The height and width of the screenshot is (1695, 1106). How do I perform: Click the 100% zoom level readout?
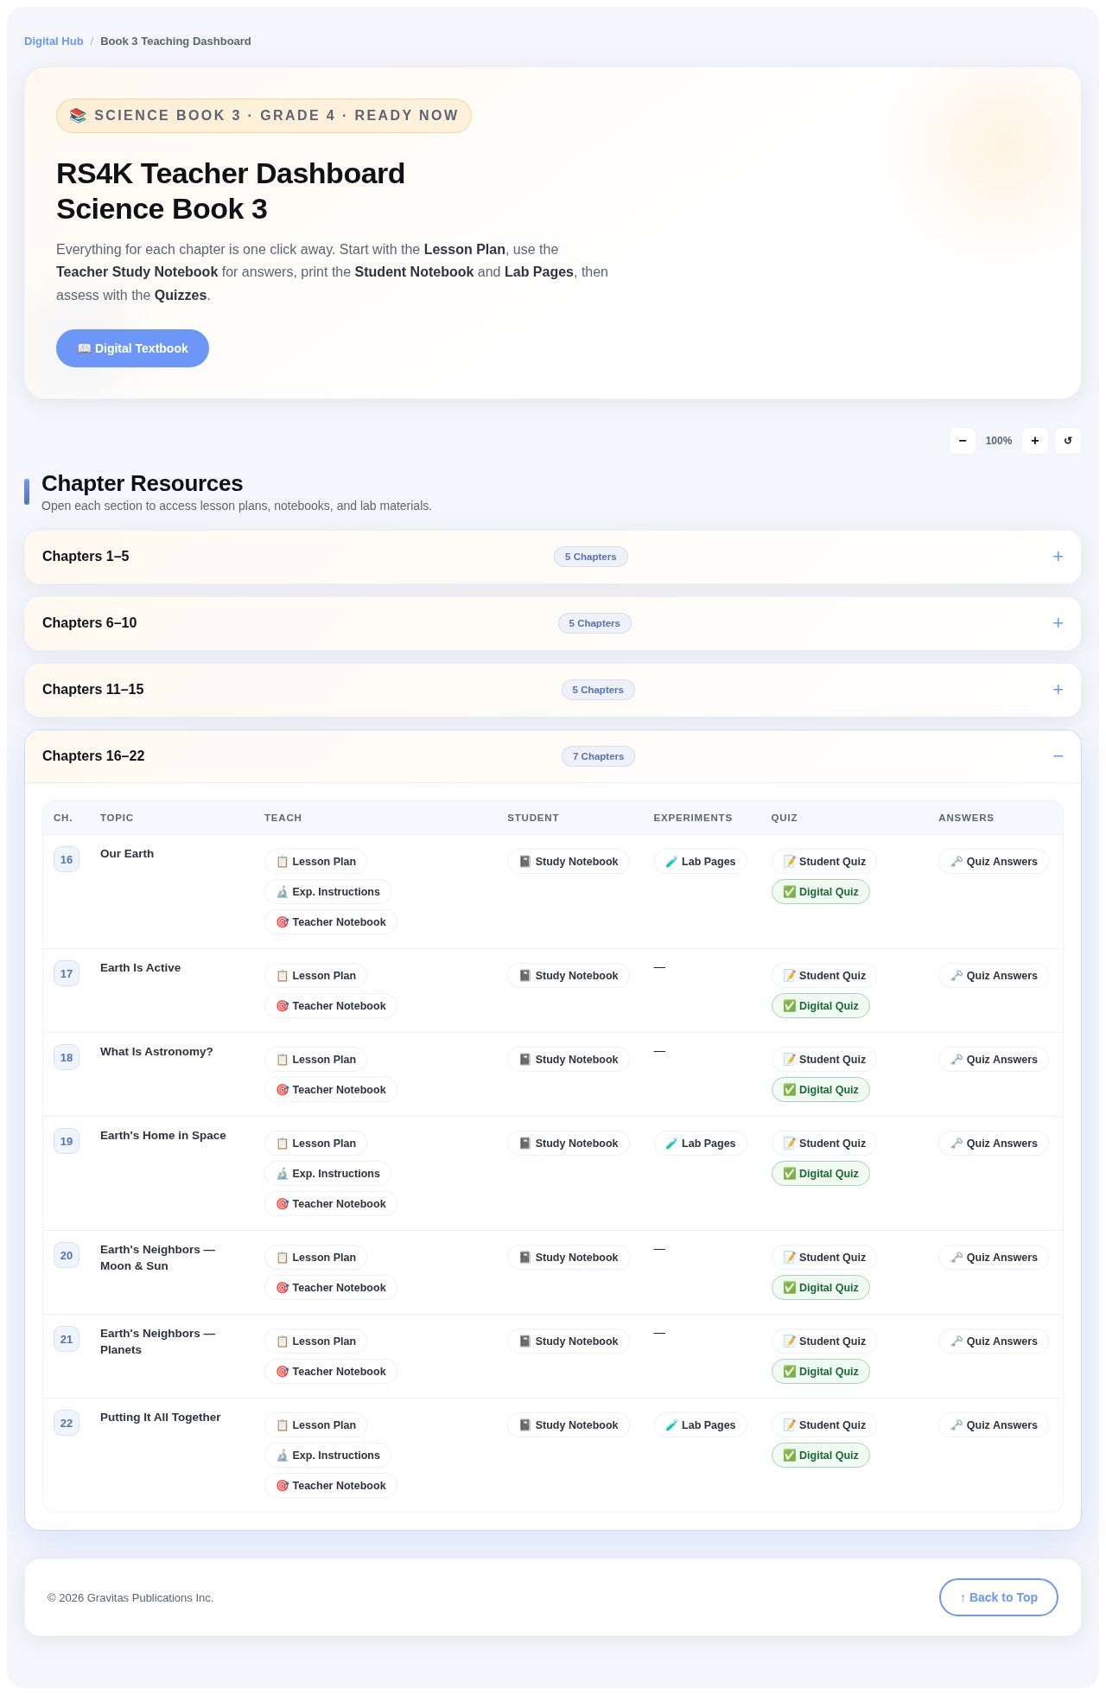tap(999, 441)
